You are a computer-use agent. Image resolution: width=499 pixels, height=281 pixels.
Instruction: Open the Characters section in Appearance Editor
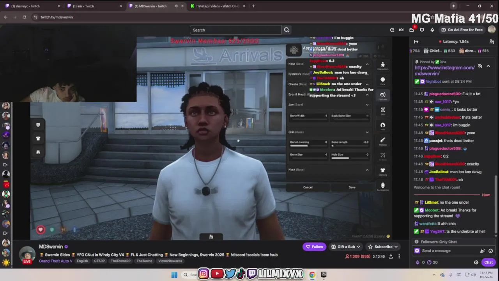383,66
